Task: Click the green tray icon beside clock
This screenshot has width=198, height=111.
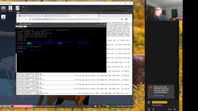Action: tap(114, 106)
